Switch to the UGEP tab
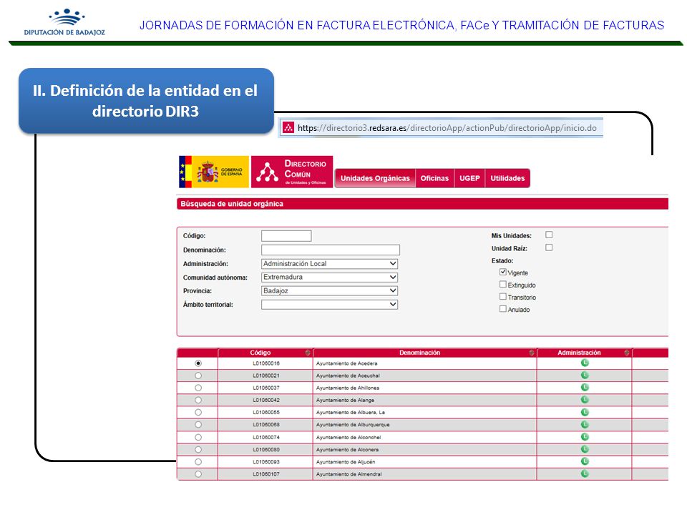 [x=469, y=178]
